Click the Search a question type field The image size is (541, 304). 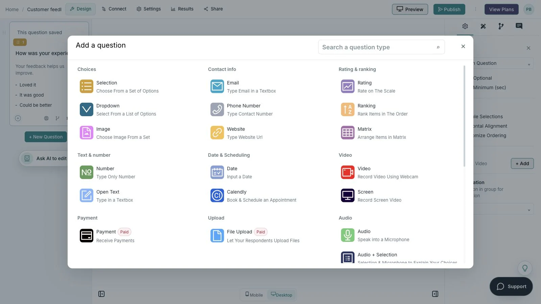pyautogui.click(x=381, y=47)
